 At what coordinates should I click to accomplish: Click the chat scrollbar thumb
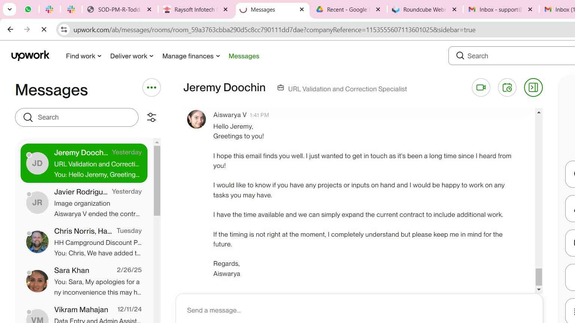pos(539,277)
